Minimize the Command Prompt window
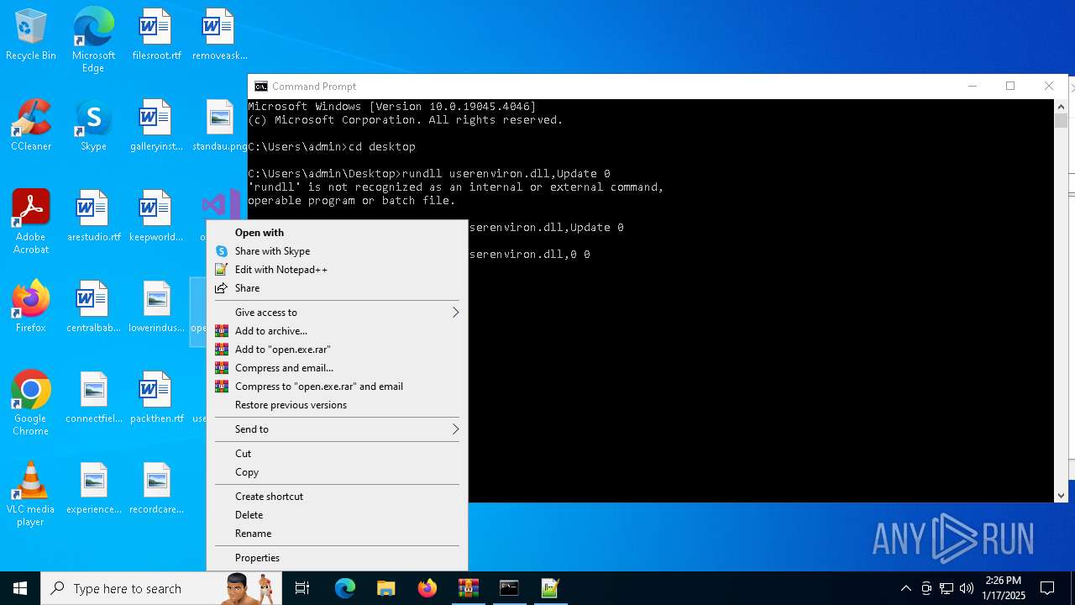Screen dimensions: 1075x605 pyautogui.click(x=972, y=87)
